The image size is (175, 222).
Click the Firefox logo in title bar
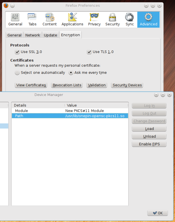(6, 5)
